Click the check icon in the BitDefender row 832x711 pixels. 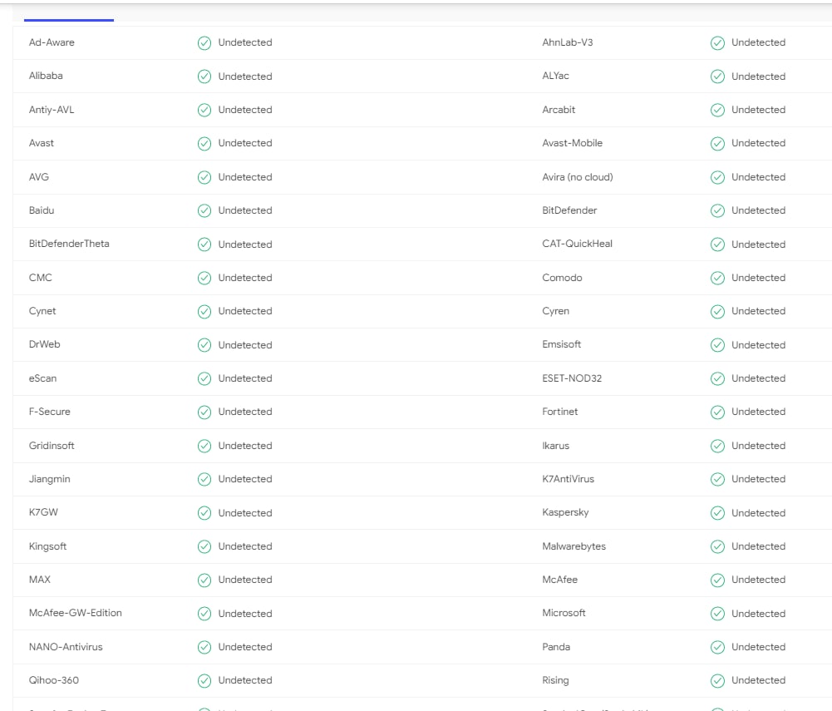tap(717, 210)
